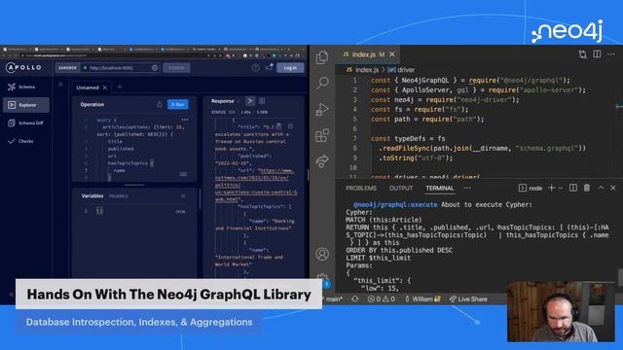Open VS Code Explorer files icon
Screen dimensions: 623x350
[x=322, y=57]
